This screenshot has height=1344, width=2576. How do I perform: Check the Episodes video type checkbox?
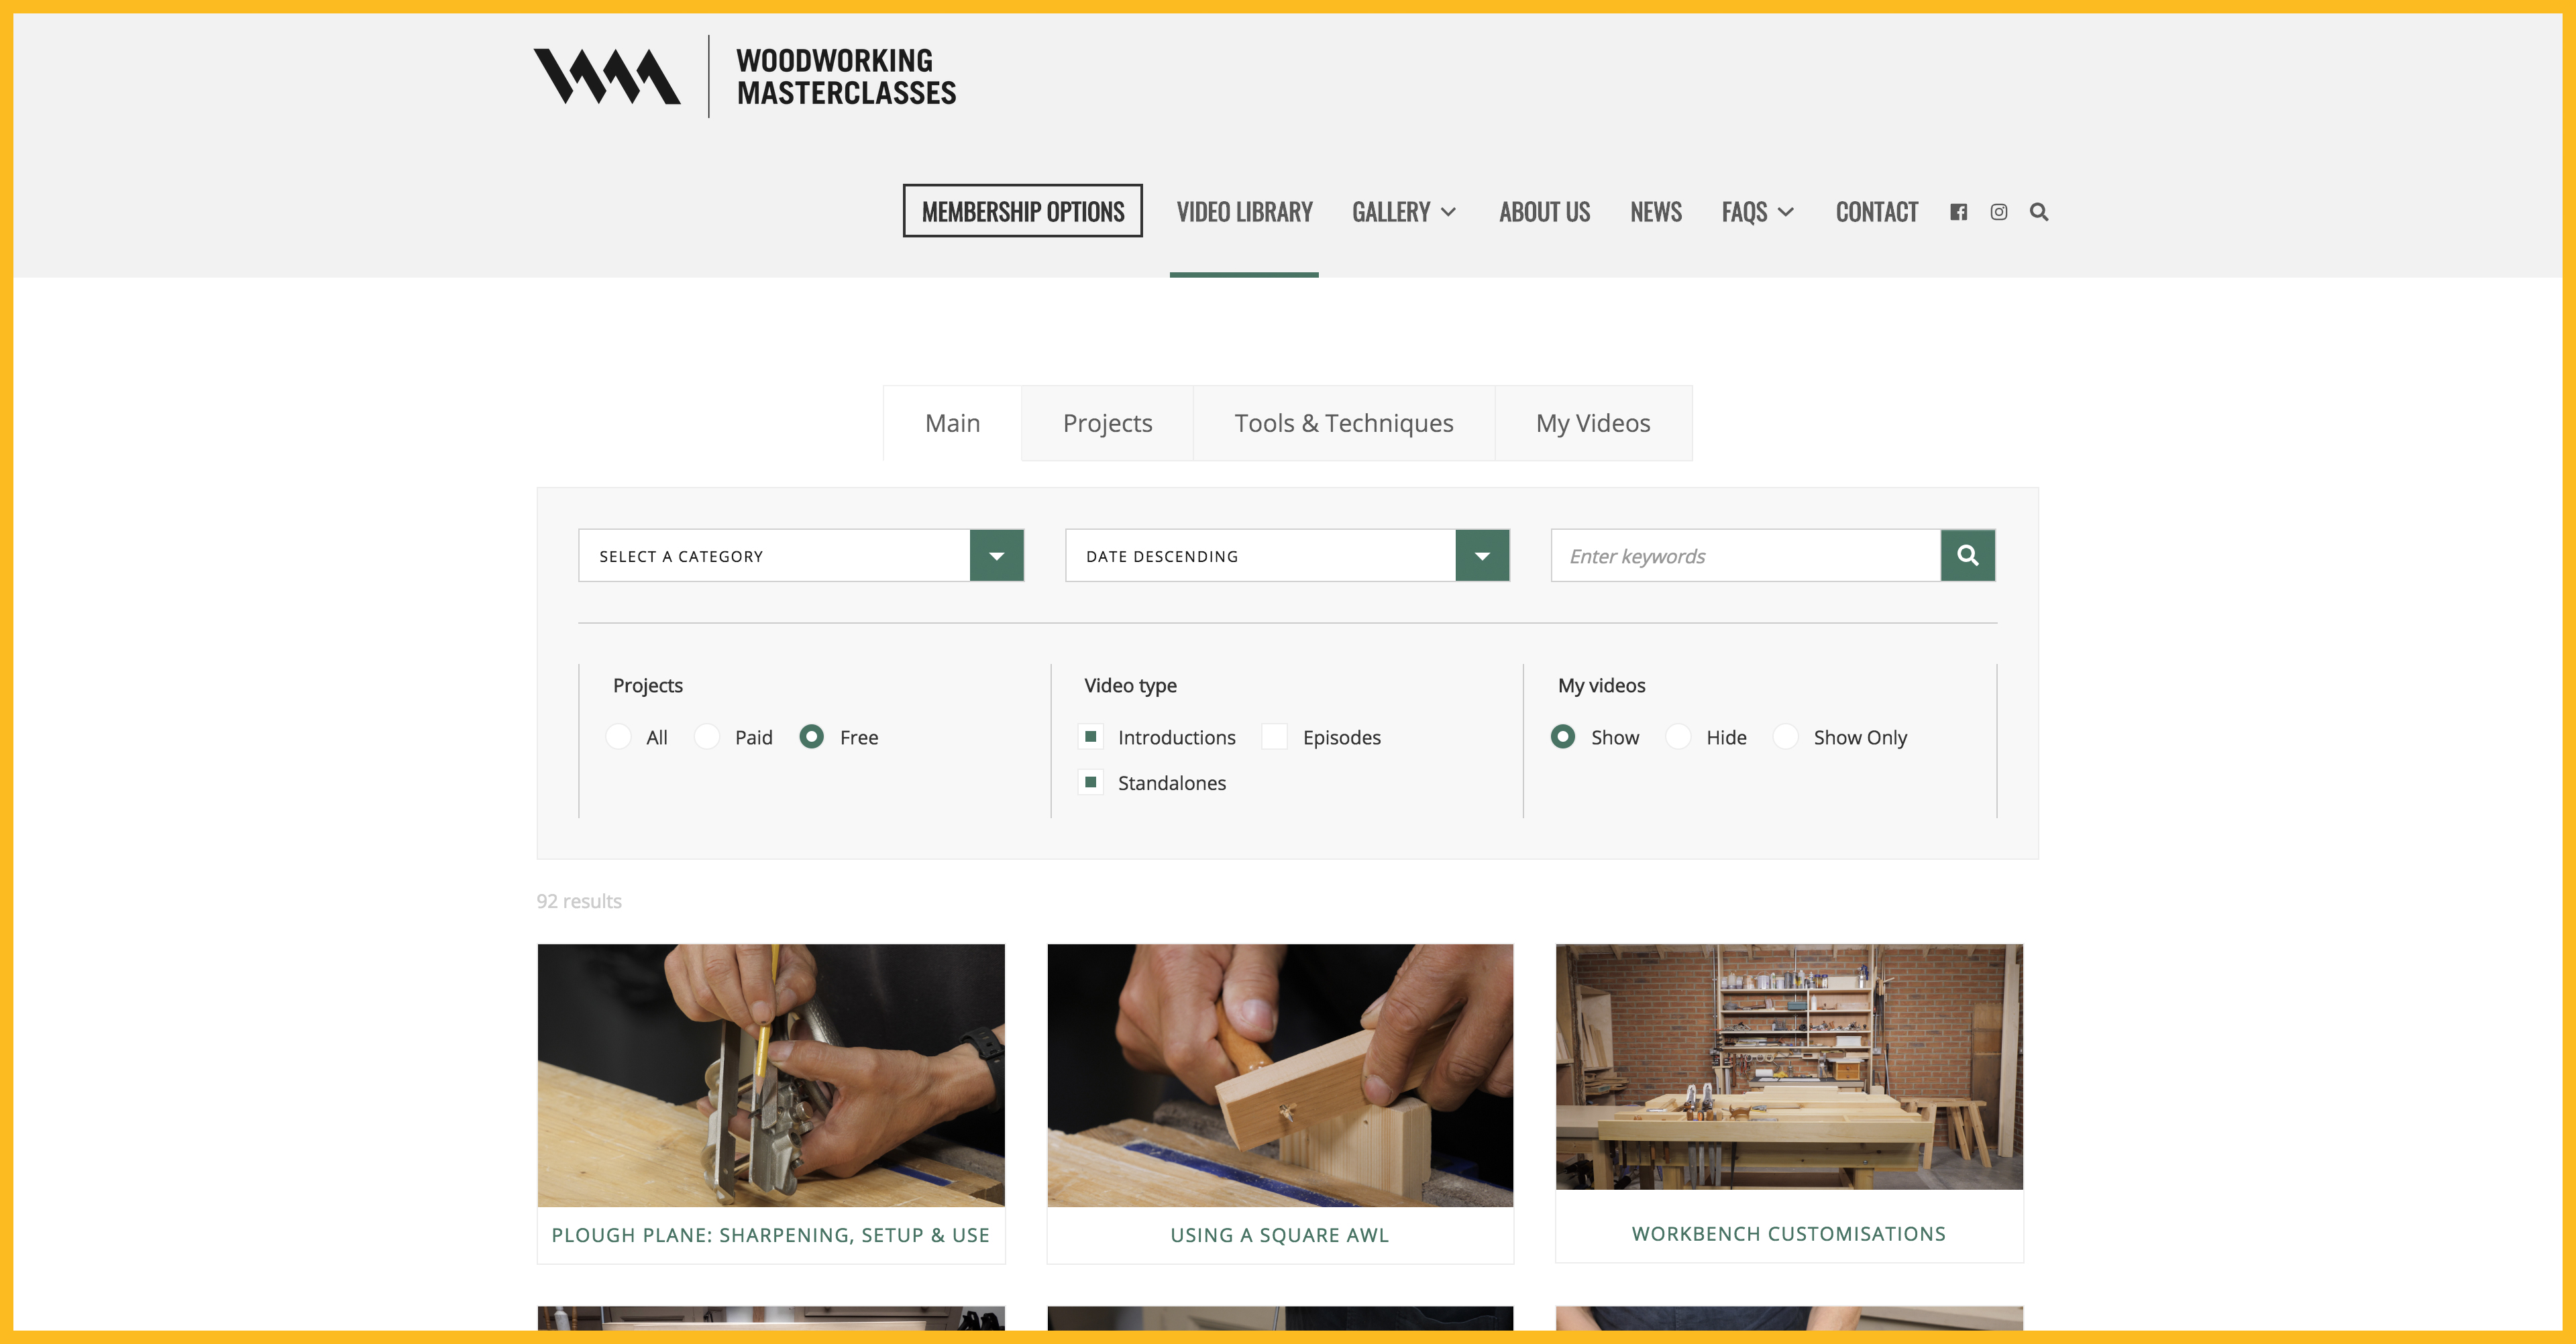tap(1274, 736)
